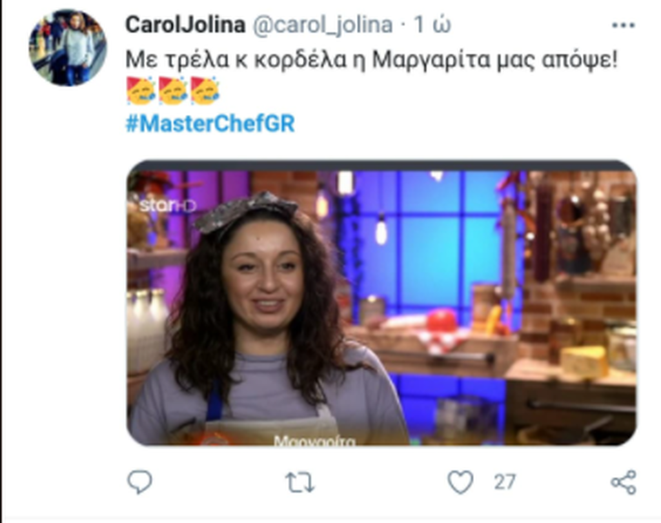Screen dimensions: 661x523
Task: Click the like count 27
Action: 505,482
